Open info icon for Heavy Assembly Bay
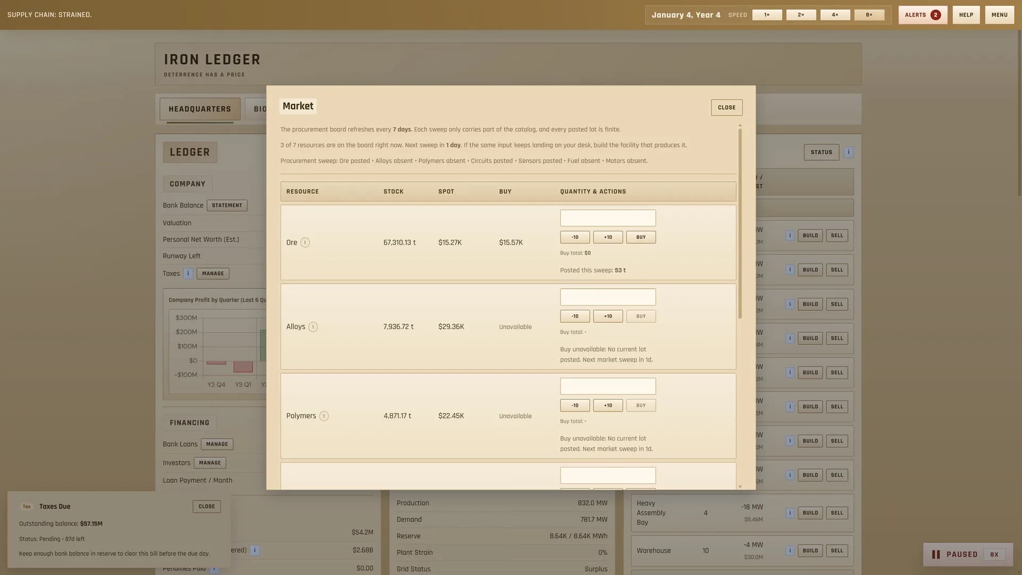 pos(790,513)
